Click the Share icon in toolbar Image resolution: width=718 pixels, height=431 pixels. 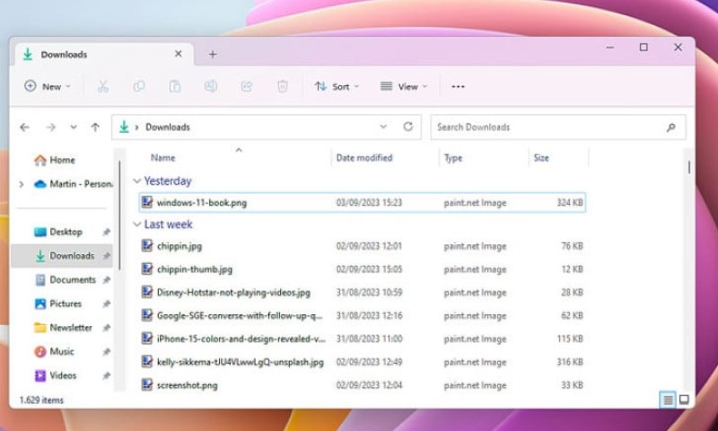click(246, 86)
